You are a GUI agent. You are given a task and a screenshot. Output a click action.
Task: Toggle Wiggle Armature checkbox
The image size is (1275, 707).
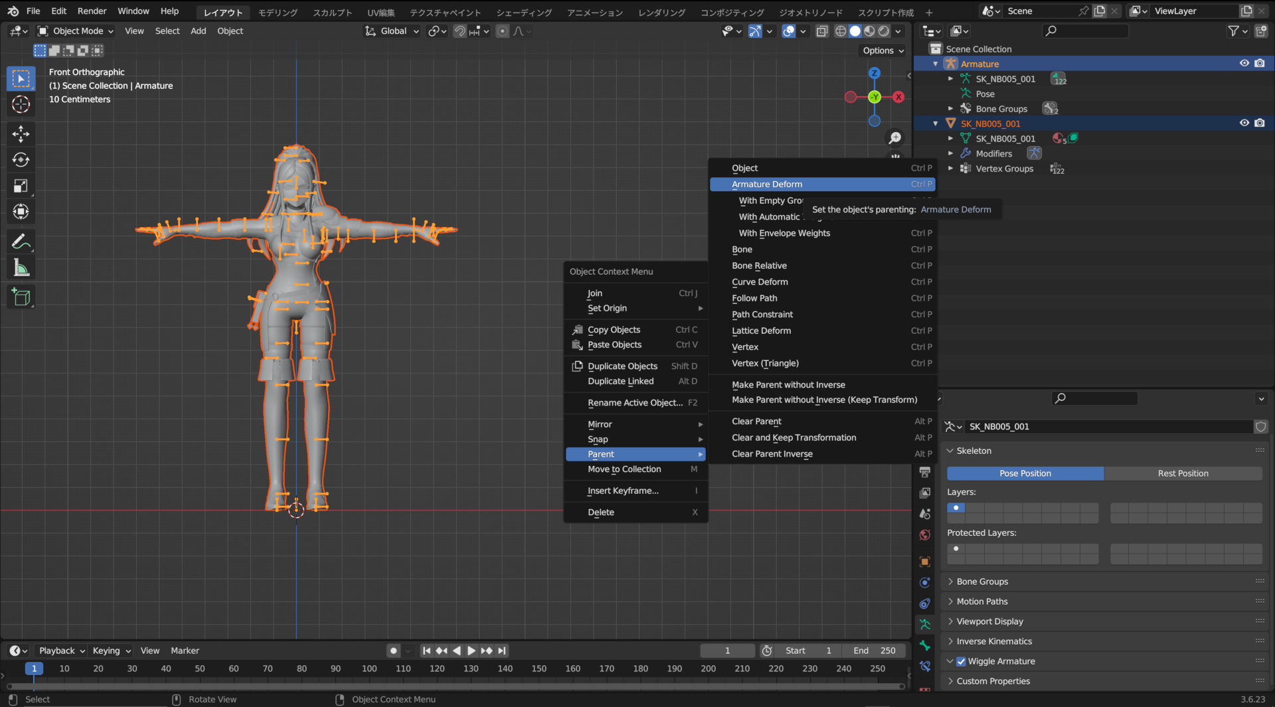(961, 661)
